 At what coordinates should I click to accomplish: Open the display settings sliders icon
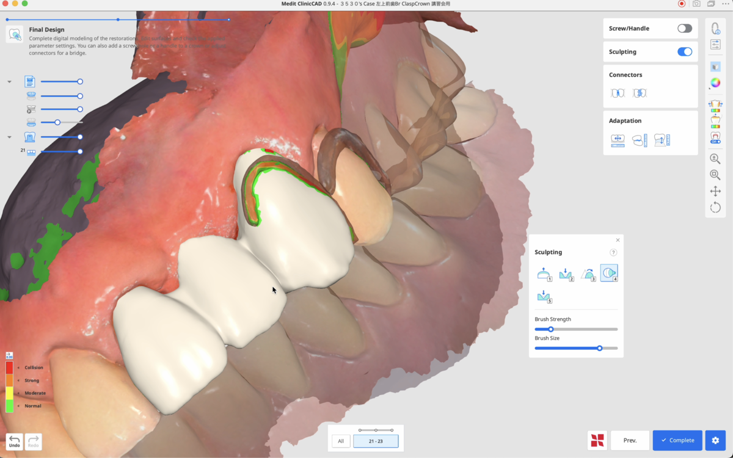click(x=715, y=45)
